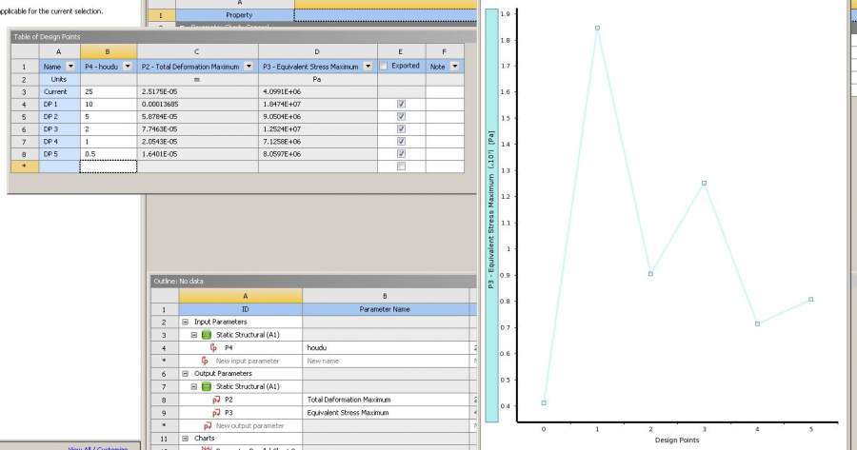Collapse Static Structural (A1) under Output Parameters
Screen dimensions: 857x450
[194, 386]
